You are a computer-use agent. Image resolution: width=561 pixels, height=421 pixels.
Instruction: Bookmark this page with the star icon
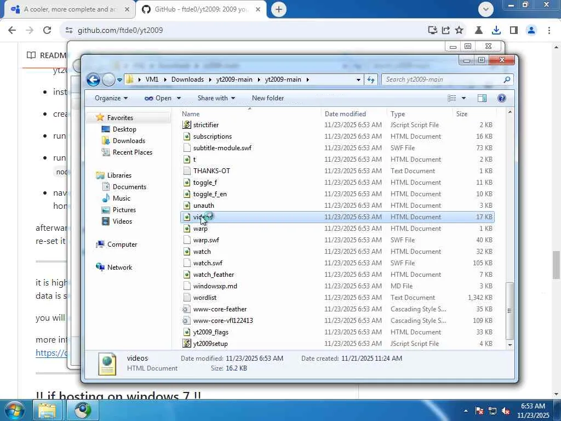click(x=459, y=30)
